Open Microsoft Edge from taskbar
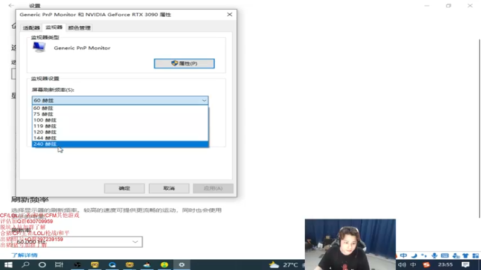Viewport: 481px width, 270px height. [x=112, y=265]
